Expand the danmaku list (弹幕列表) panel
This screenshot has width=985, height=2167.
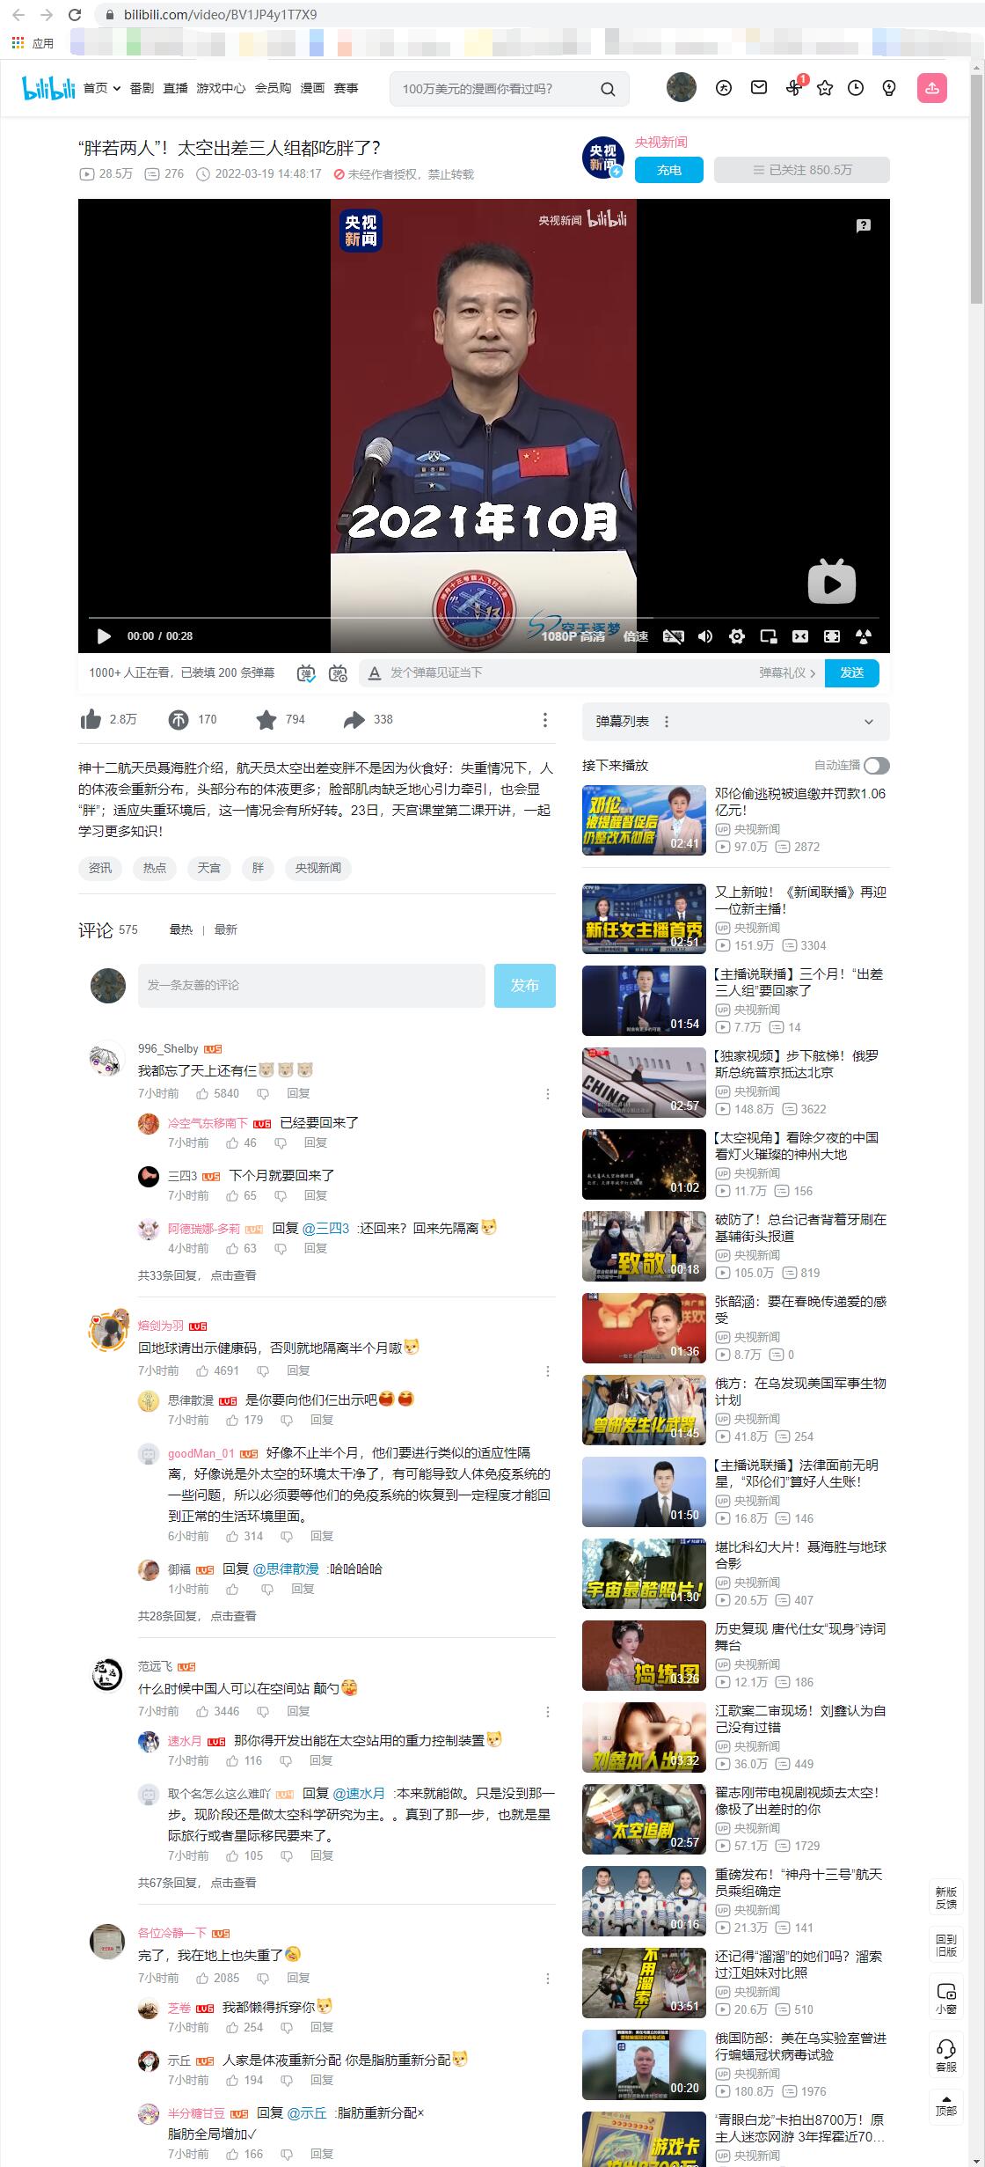868,722
